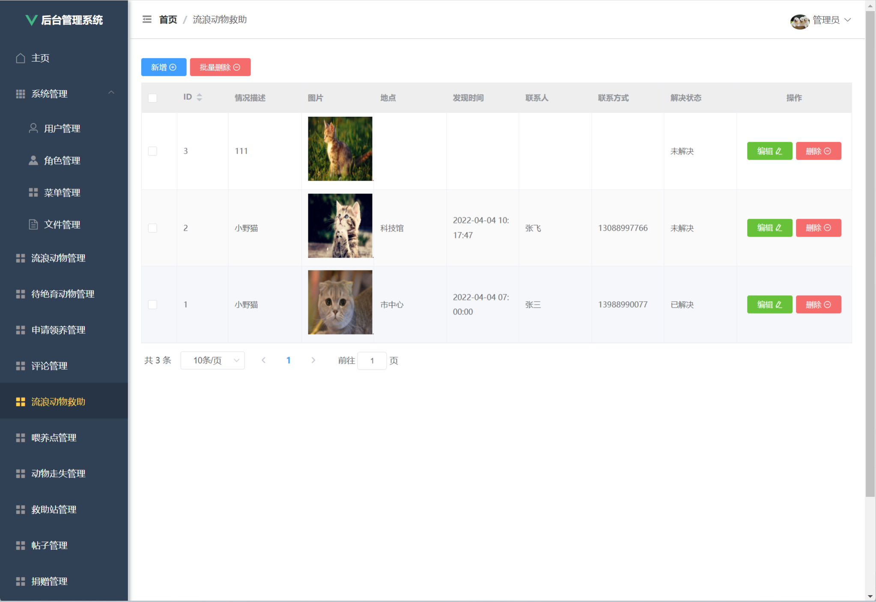
Task: Click the sidebar collapse hamburger icon
Action: 147,20
